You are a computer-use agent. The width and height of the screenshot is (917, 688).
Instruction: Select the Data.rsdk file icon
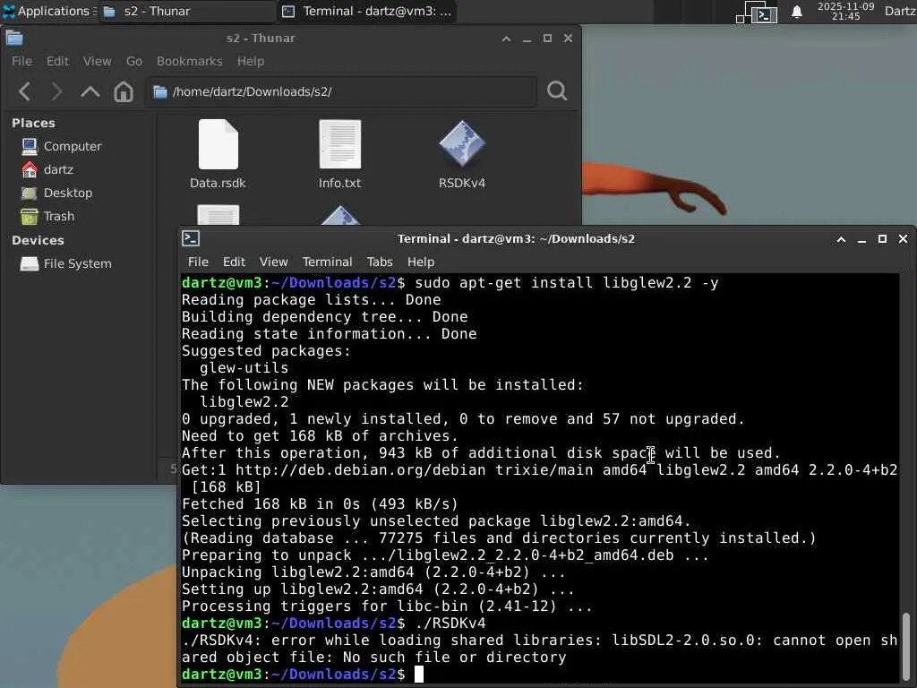point(219,145)
